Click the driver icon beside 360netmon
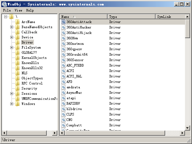 click(63, 44)
